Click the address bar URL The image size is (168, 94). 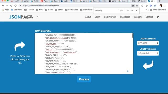pyautogui.click(x=41, y=6)
